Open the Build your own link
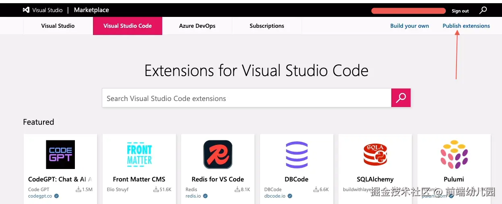Image resolution: width=502 pixels, height=204 pixels. [x=409, y=26]
